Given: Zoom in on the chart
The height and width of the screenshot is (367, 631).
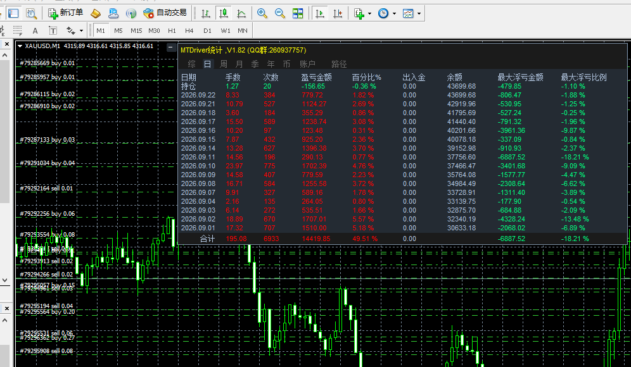Looking at the screenshot, I should tap(262, 13).
